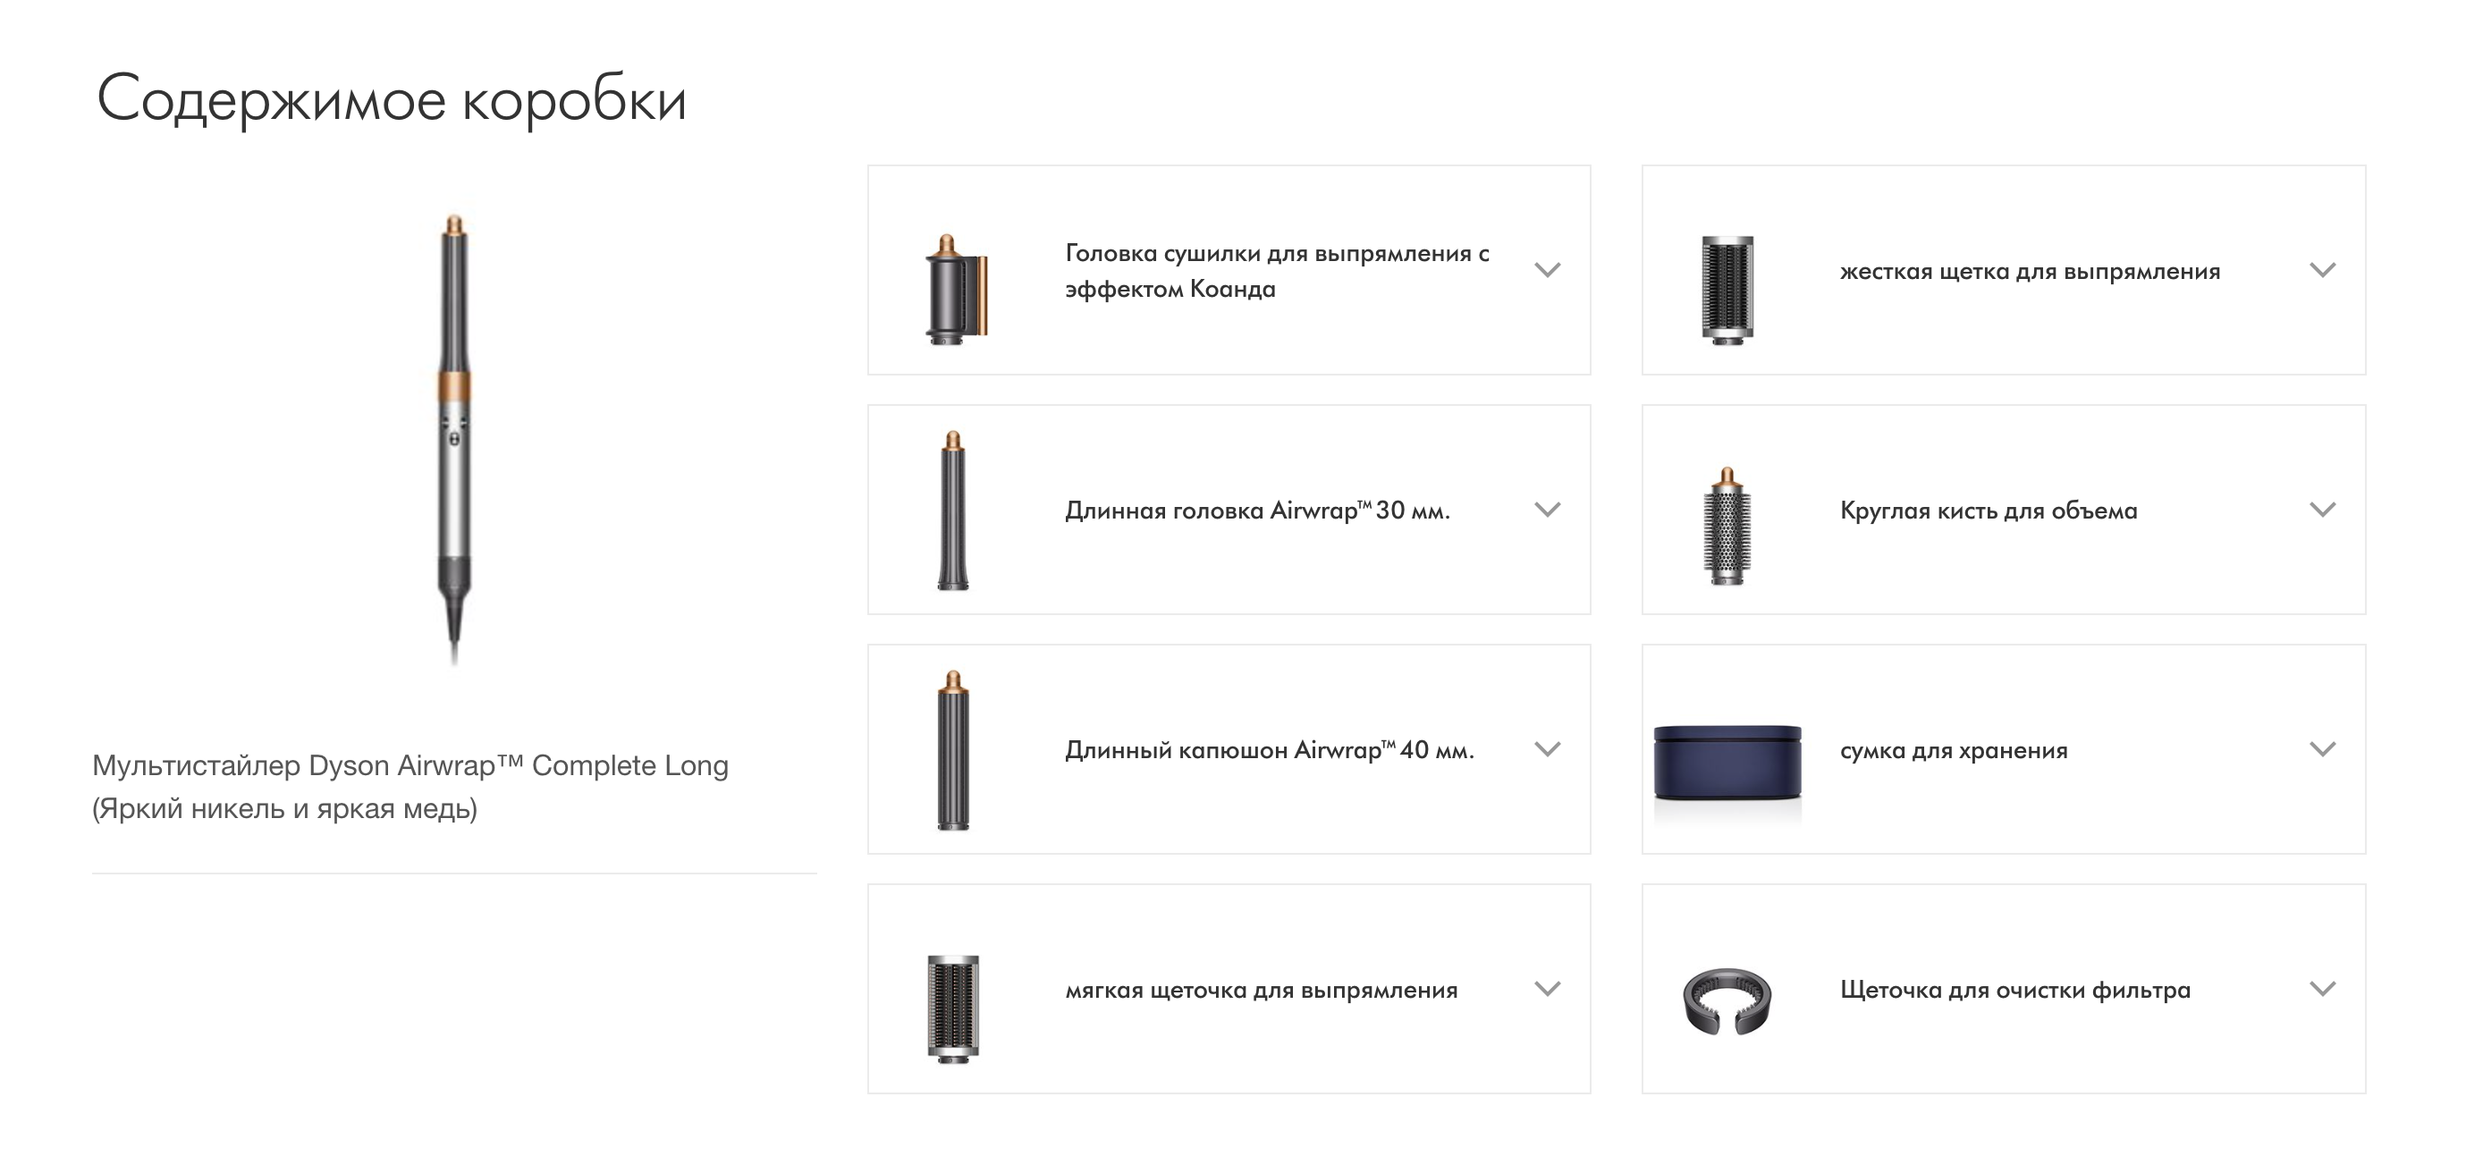The width and height of the screenshot is (2466, 1173).
Task: Click the сумка для хранения label
Action: point(1953,751)
